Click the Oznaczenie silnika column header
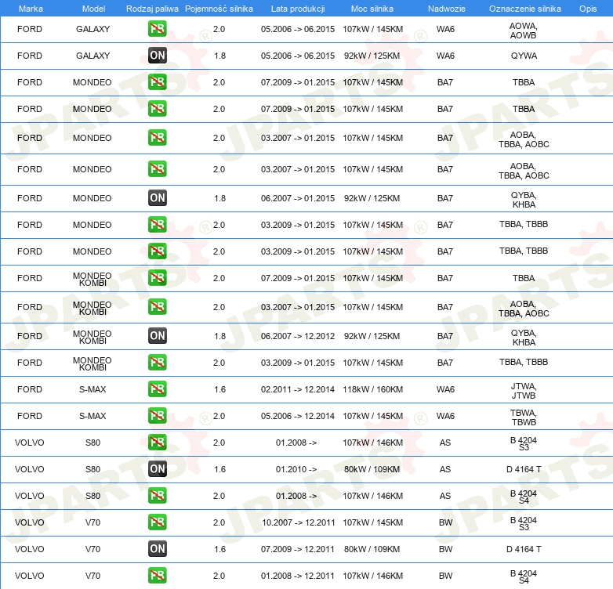The image size is (613, 589). point(525,9)
